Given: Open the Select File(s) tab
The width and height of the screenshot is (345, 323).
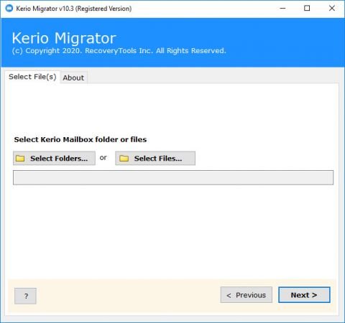Looking at the screenshot, I should 32,77.
